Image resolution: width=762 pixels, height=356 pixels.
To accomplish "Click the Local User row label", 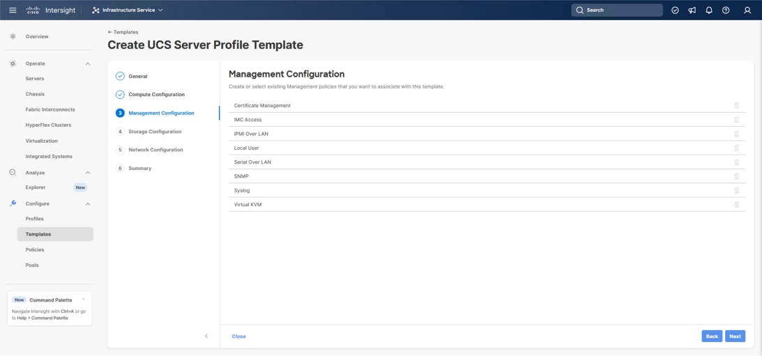I will [x=246, y=148].
